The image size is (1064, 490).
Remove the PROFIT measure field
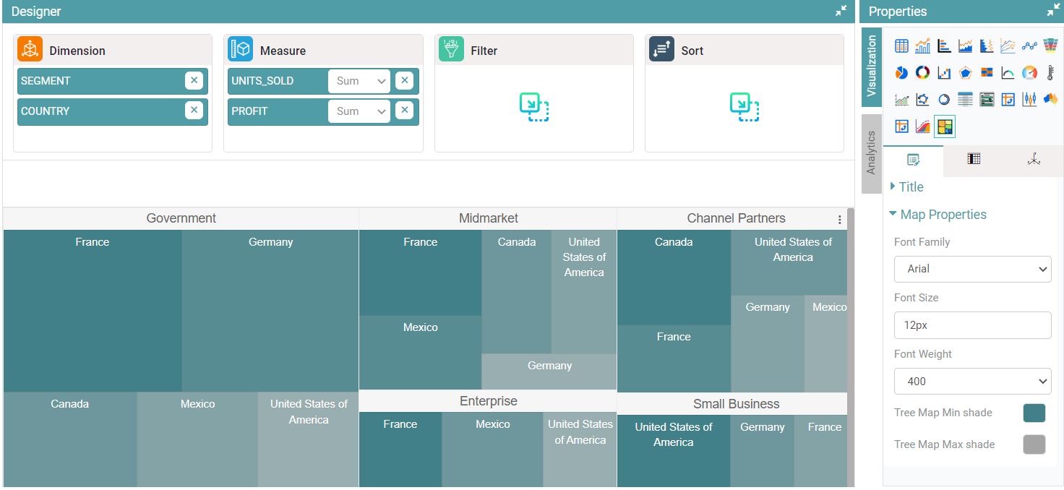[405, 111]
